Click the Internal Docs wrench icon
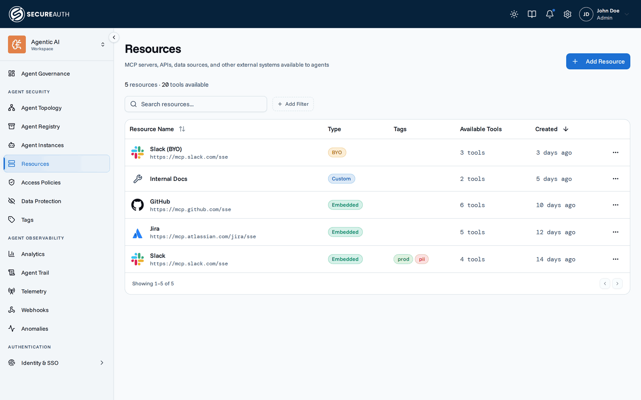 tap(138, 179)
